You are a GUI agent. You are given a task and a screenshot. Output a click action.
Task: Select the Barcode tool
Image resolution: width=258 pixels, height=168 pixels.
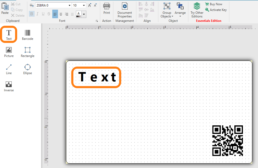pyautogui.click(x=27, y=35)
